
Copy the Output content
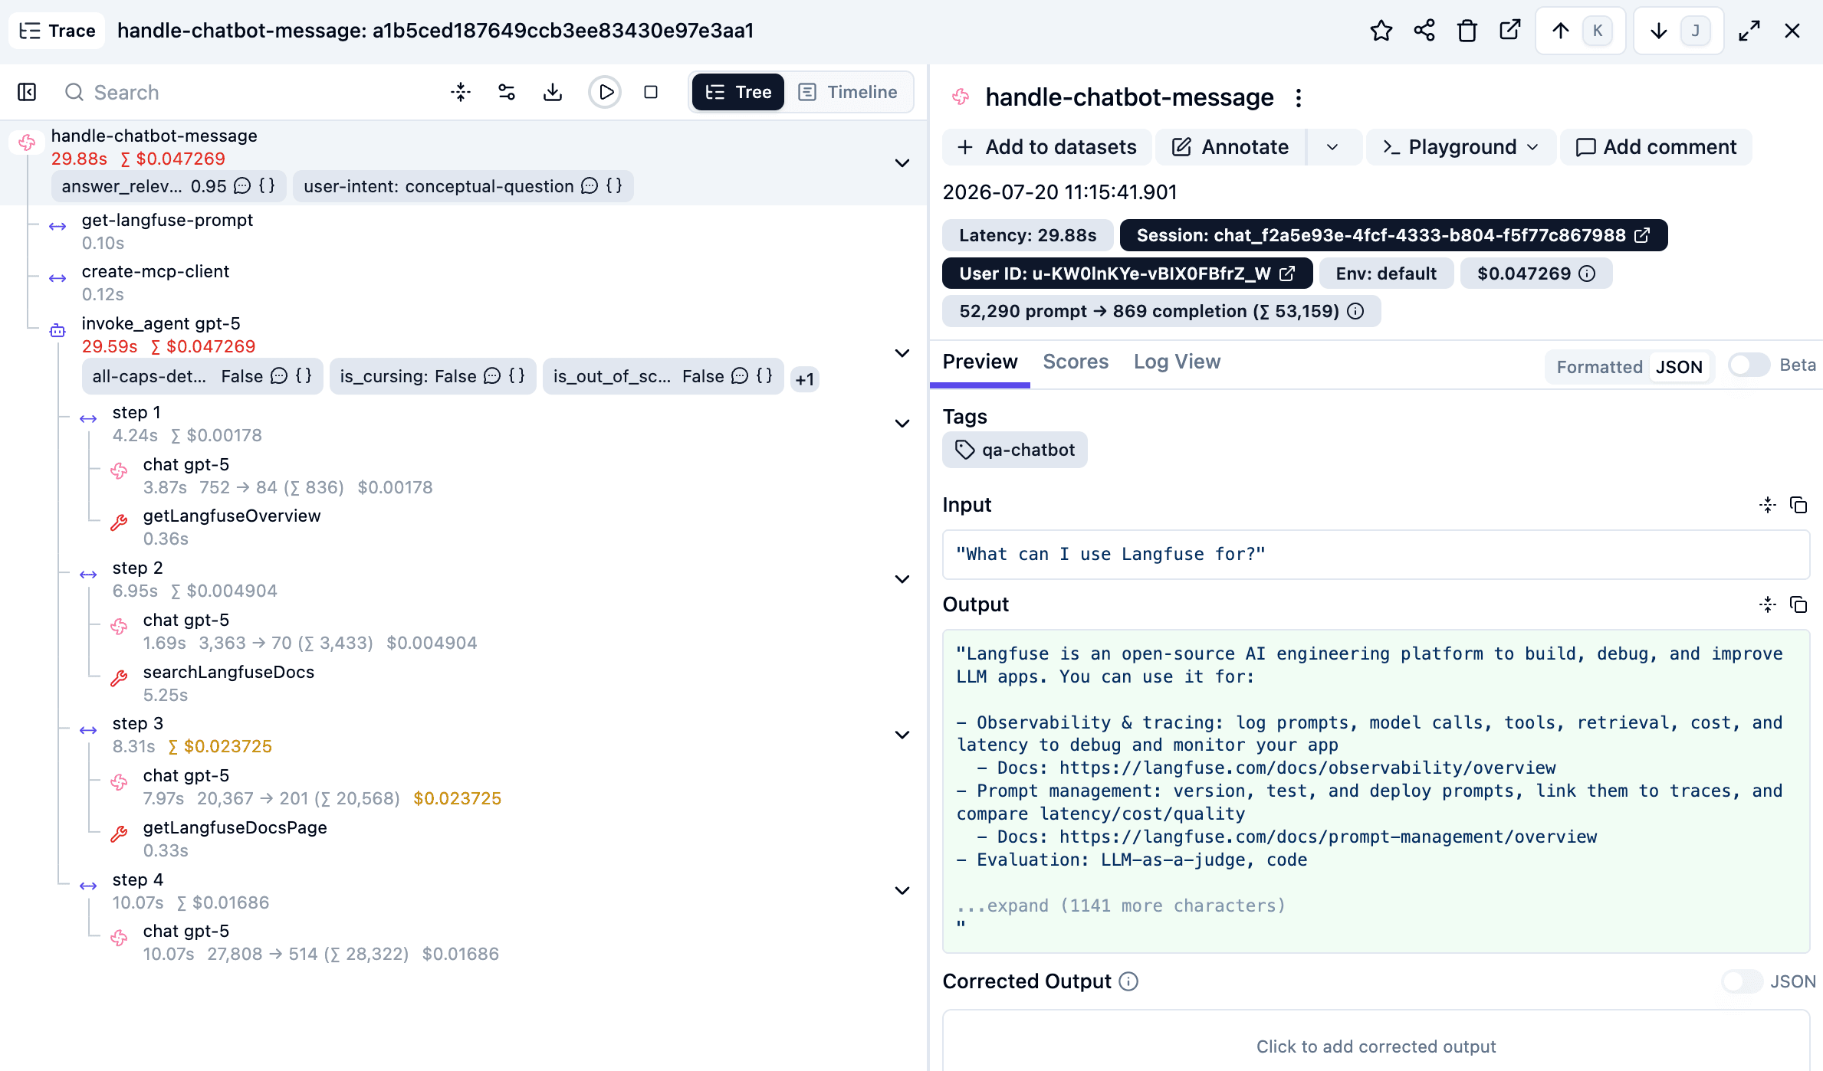click(1798, 604)
